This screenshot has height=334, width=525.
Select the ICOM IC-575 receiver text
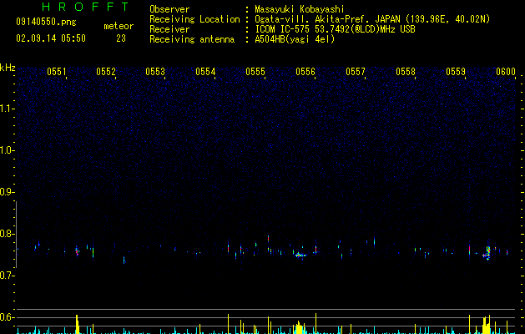(x=335, y=29)
